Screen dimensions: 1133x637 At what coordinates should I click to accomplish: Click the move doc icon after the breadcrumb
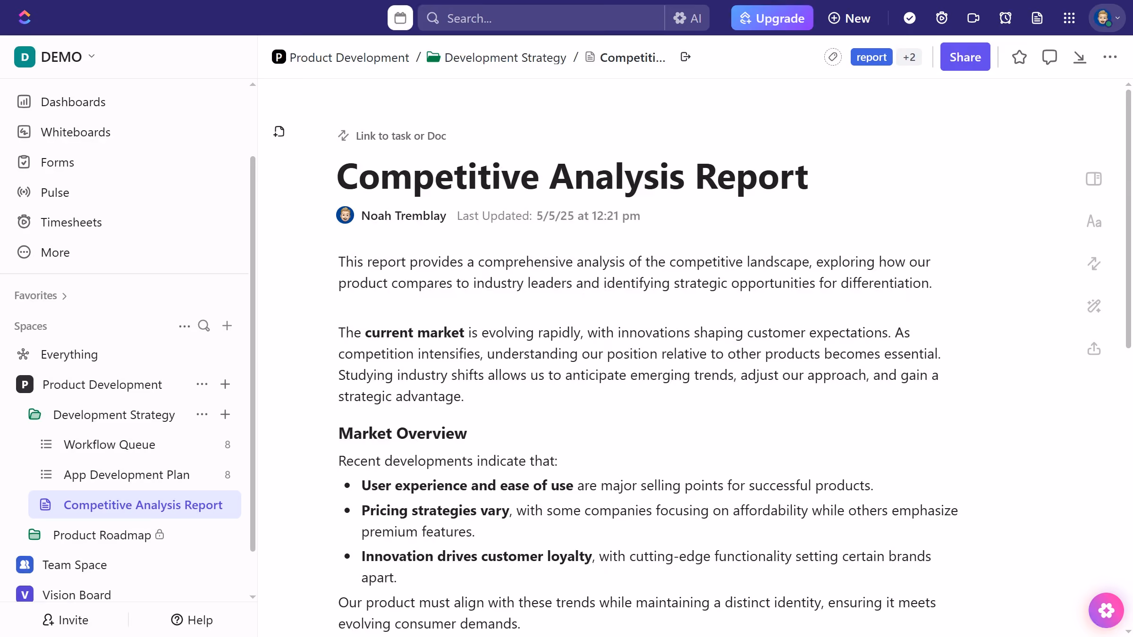685,57
